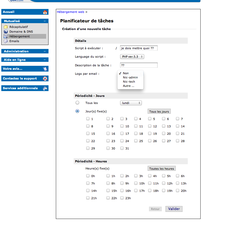This screenshot has height=235, width=225.
Task: Open the weekday dropdown showing lundi
Action: pyautogui.click(x=131, y=103)
